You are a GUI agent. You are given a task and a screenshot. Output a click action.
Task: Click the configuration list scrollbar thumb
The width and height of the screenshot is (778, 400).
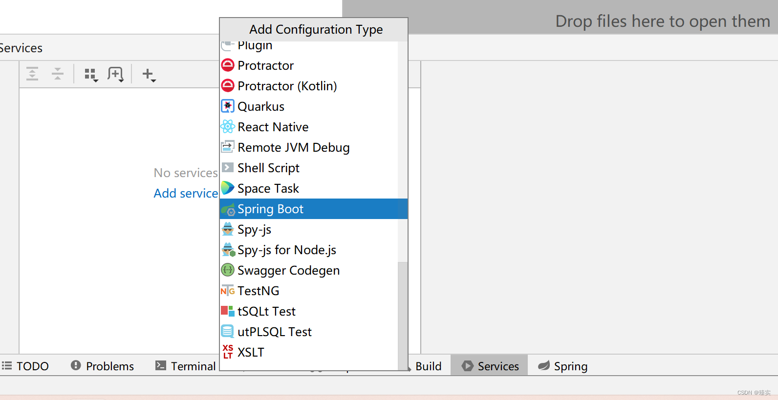(x=403, y=316)
